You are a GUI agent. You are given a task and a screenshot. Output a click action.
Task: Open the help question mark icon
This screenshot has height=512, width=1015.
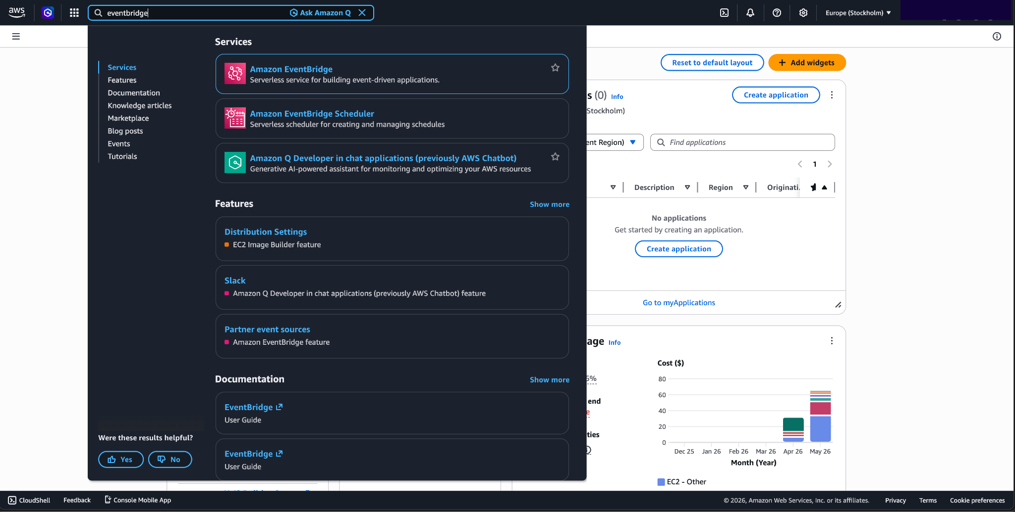point(777,13)
